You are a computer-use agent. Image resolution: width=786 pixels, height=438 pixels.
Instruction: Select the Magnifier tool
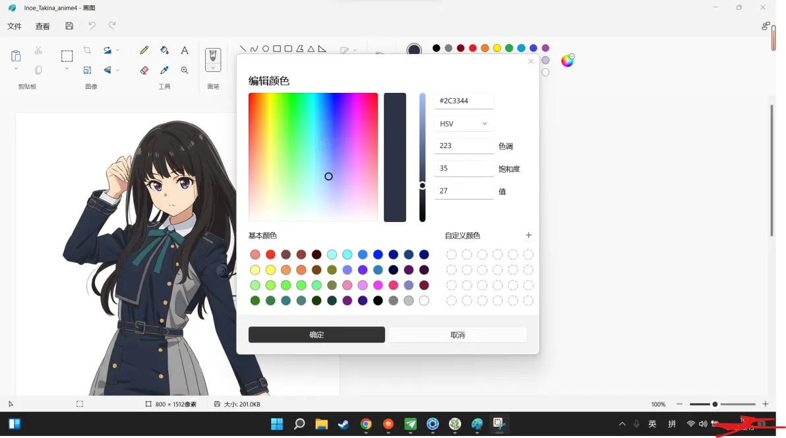[185, 70]
